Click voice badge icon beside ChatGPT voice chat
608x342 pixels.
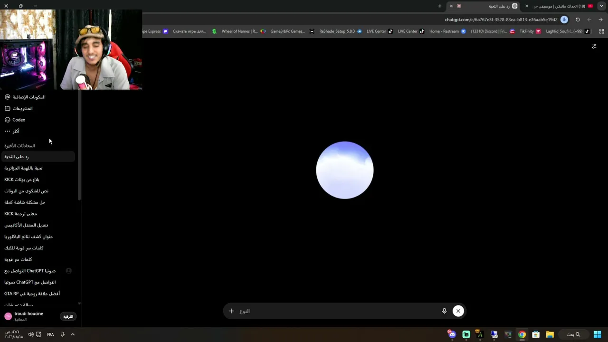click(68, 271)
